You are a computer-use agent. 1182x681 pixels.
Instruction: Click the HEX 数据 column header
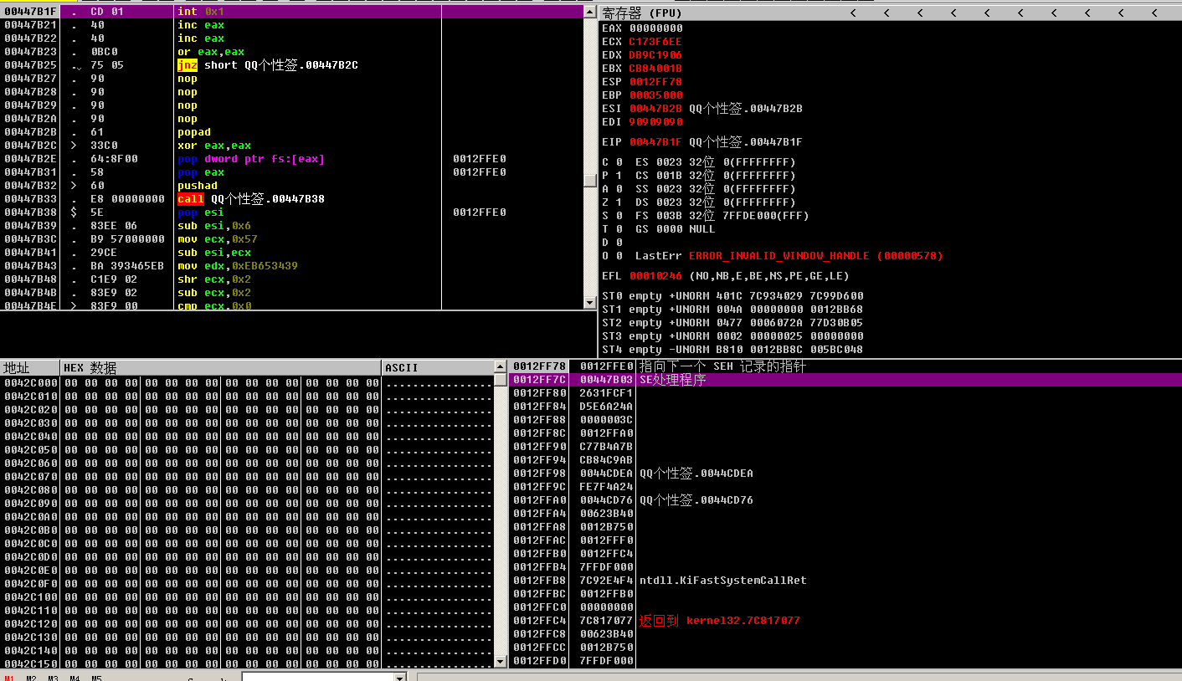click(220, 367)
